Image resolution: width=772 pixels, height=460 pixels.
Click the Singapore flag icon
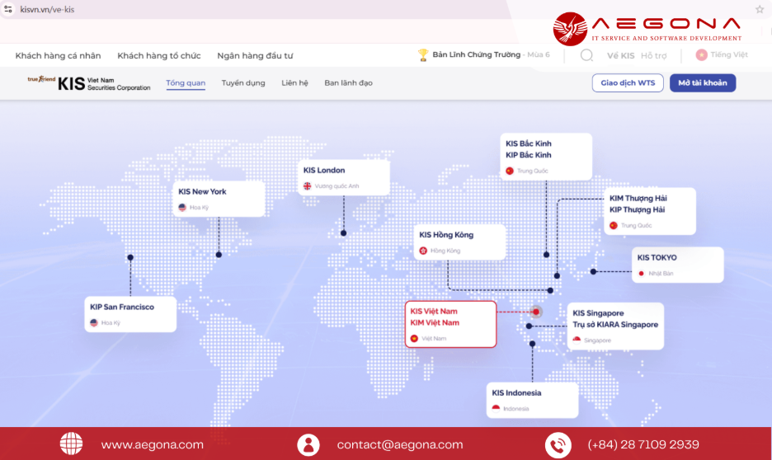pos(577,340)
